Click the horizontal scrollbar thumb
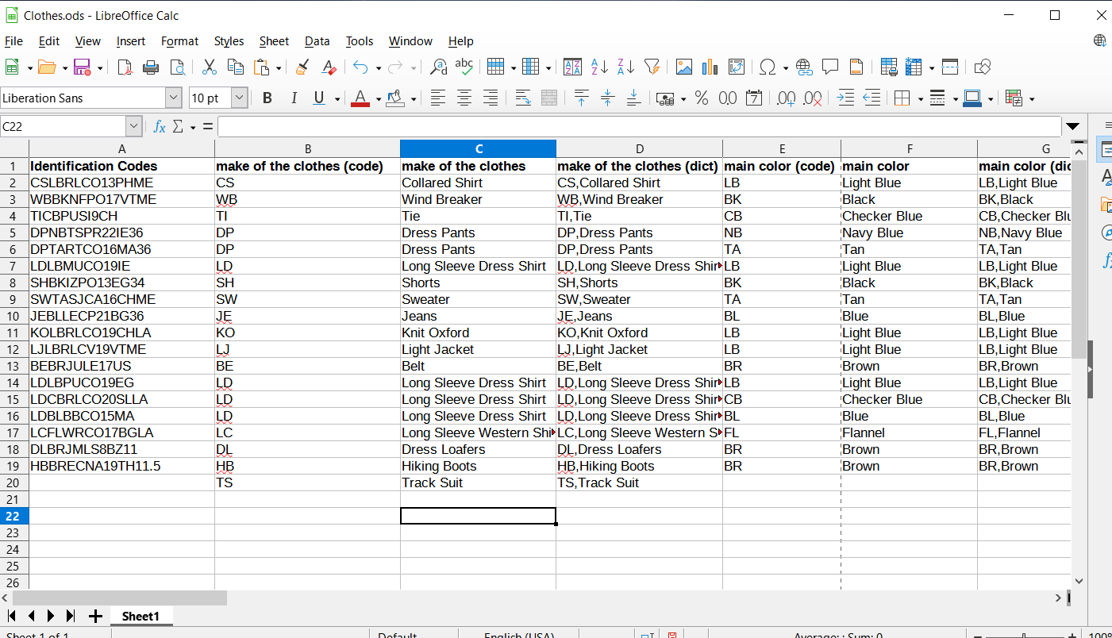Image resolution: width=1112 pixels, height=638 pixels. point(120,598)
